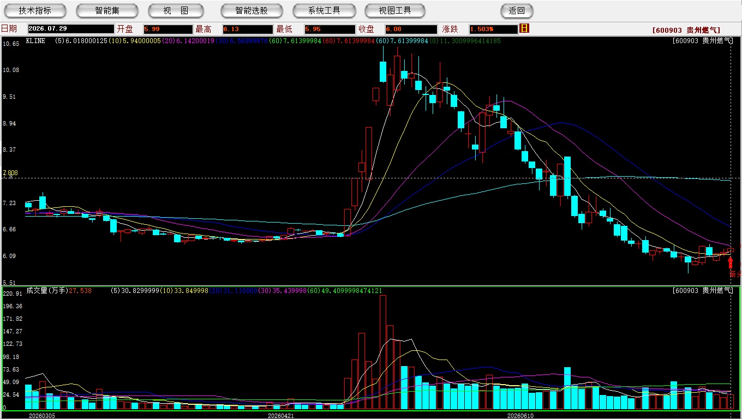Click the KLINE indicator label
The height and width of the screenshot is (419, 742).
click(x=35, y=41)
